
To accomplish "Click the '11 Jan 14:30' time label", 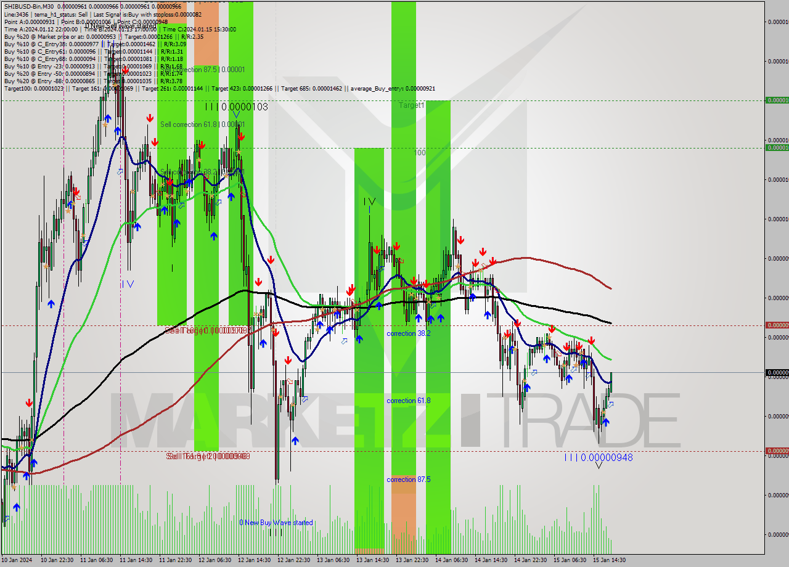I will tap(136, 560).
